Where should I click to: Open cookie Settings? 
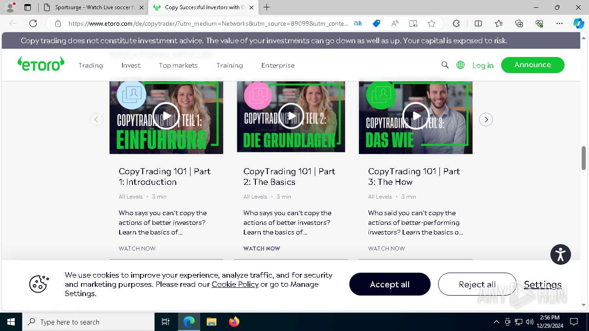pos(543,285)
